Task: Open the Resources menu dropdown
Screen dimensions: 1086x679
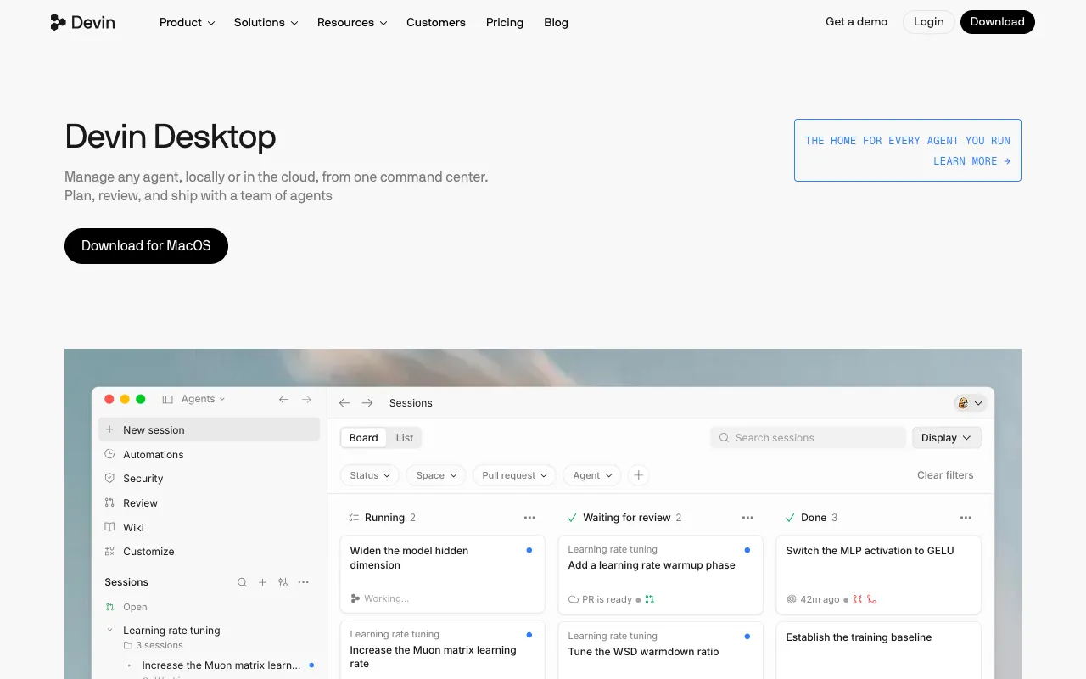Action: (352, 22)
